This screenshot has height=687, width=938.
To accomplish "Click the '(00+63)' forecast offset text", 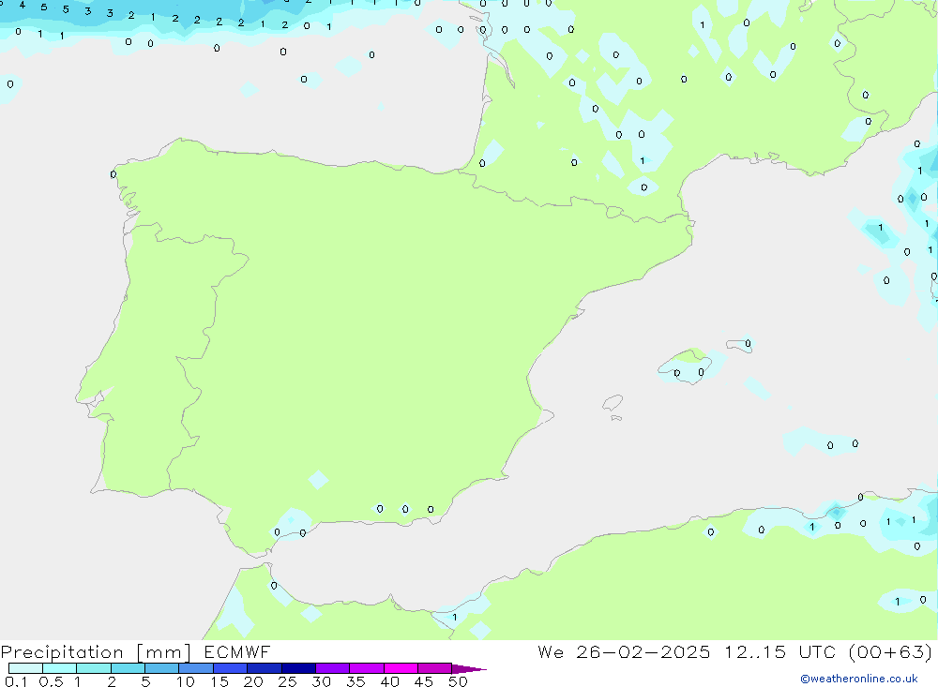I will tap(891, 651).
